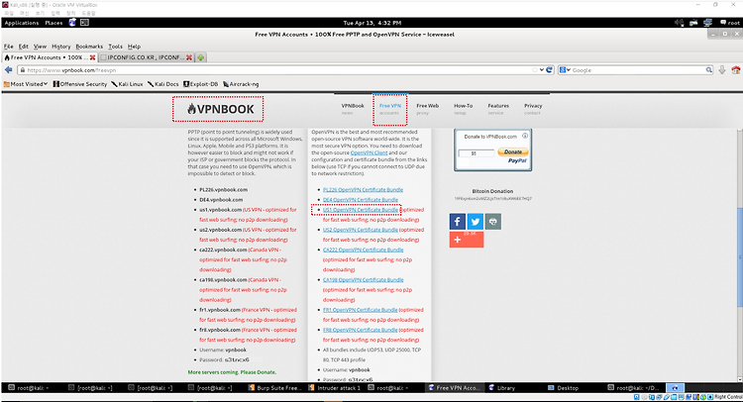Open the History menu
This screenshot has height=402, width=743.
click(60, 47)
